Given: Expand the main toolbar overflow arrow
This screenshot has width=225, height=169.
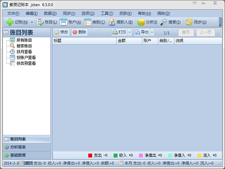Looking at the screenshot, I should point(220,25).
